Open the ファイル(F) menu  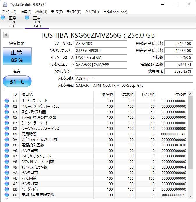point(9,12)
